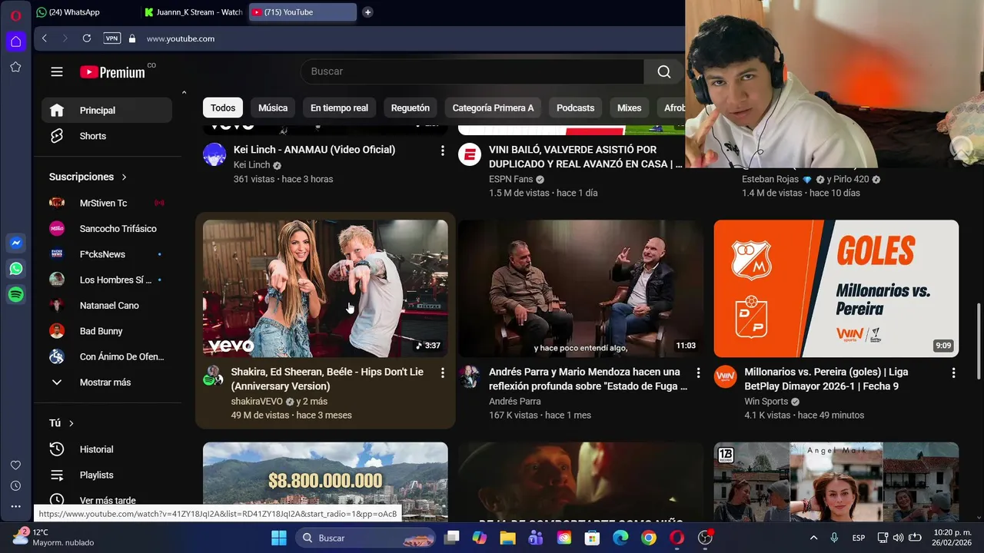This screenshot has width=984, height=553.
Task: Open the Windows Start menu
Action: click(x=278, y=538)
